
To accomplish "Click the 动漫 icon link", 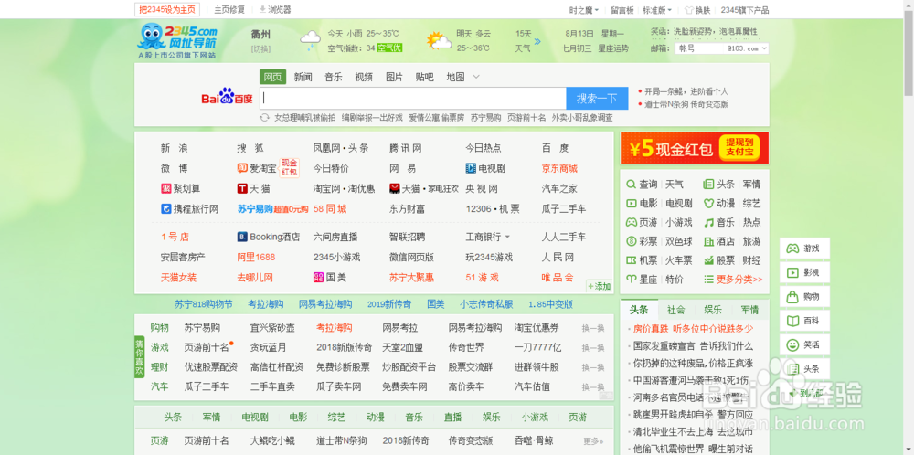I will (719, 204).
